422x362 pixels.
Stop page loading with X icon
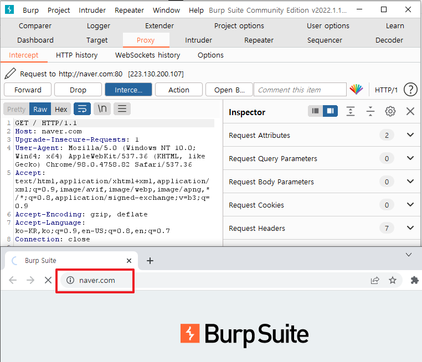point(48,280)
